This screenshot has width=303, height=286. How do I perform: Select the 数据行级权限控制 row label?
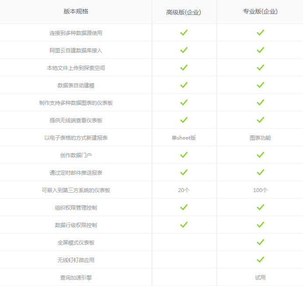pos(76,225)
